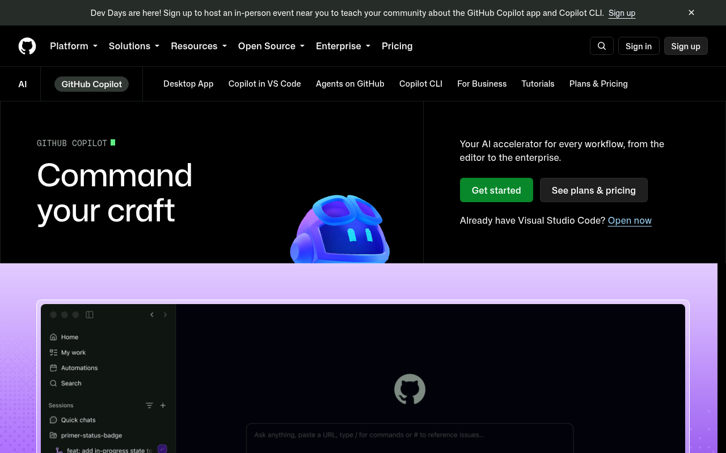Click the green Get started button

(496, 190)
